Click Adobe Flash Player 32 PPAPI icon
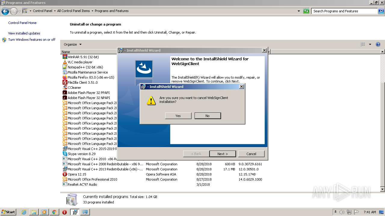Viewport: 385px width, 216px height. 65,93
